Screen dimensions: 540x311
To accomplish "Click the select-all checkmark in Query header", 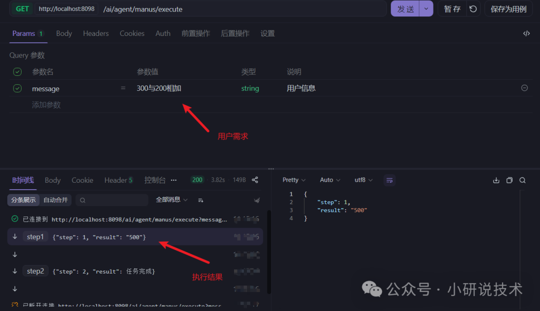I will tap(17, 71).
